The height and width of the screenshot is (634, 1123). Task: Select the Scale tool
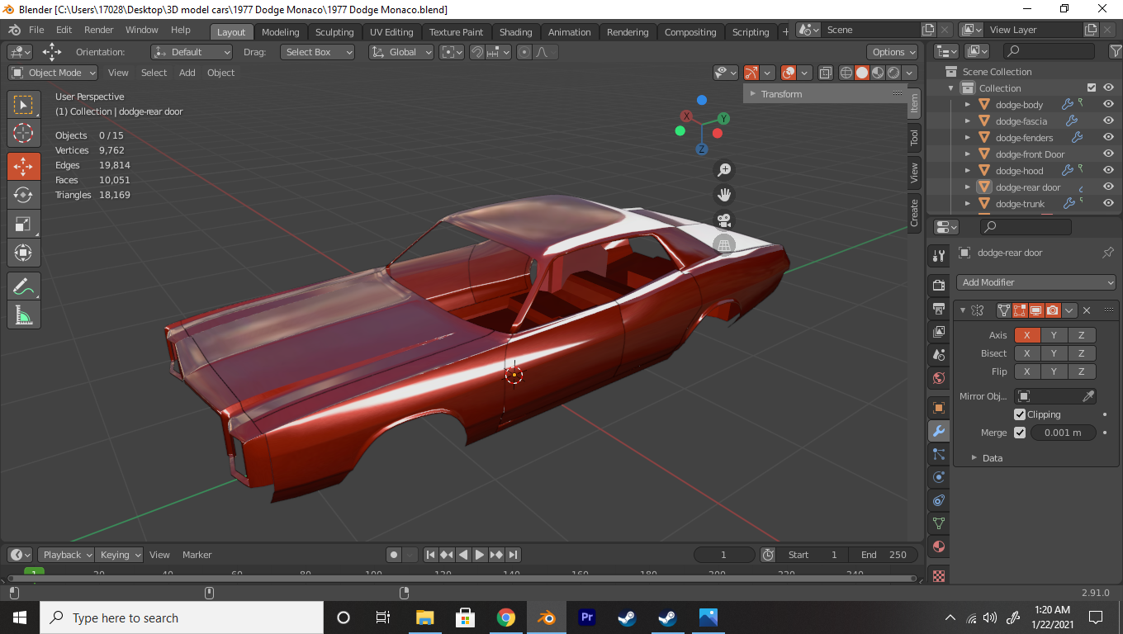(x=23, y=224)
